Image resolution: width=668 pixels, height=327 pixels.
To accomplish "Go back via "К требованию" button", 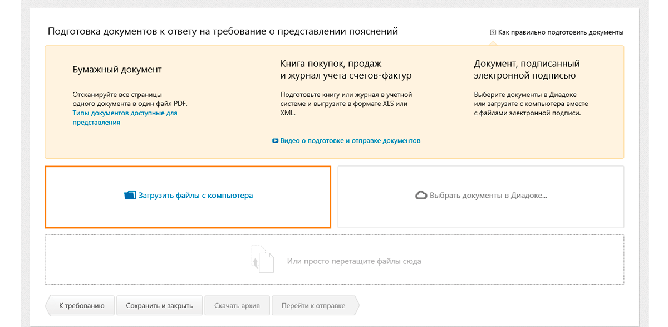I will 80,306.
